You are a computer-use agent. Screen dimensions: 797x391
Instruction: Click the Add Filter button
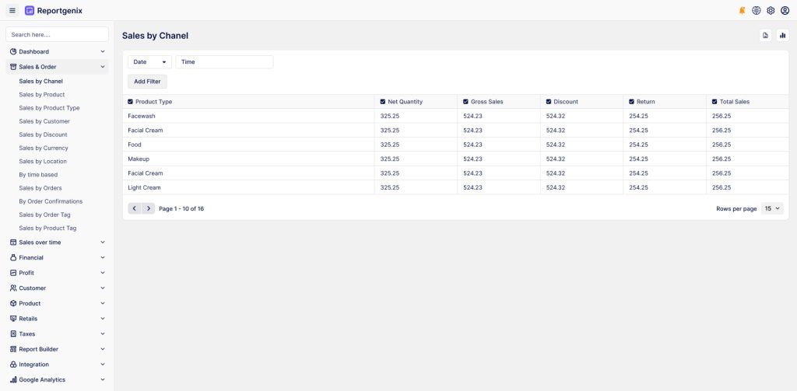click(147, 82)
